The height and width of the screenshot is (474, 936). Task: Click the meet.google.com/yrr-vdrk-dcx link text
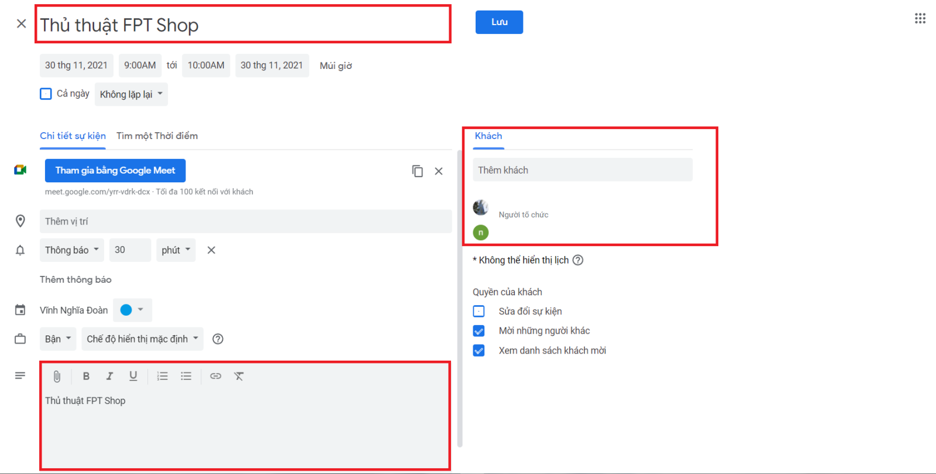(97, 192)
